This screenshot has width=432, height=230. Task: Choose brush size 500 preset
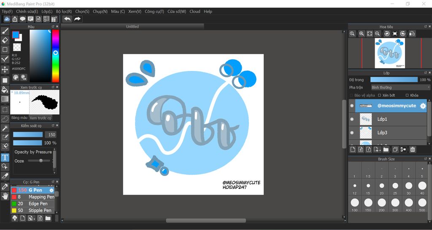pos(422,204)
